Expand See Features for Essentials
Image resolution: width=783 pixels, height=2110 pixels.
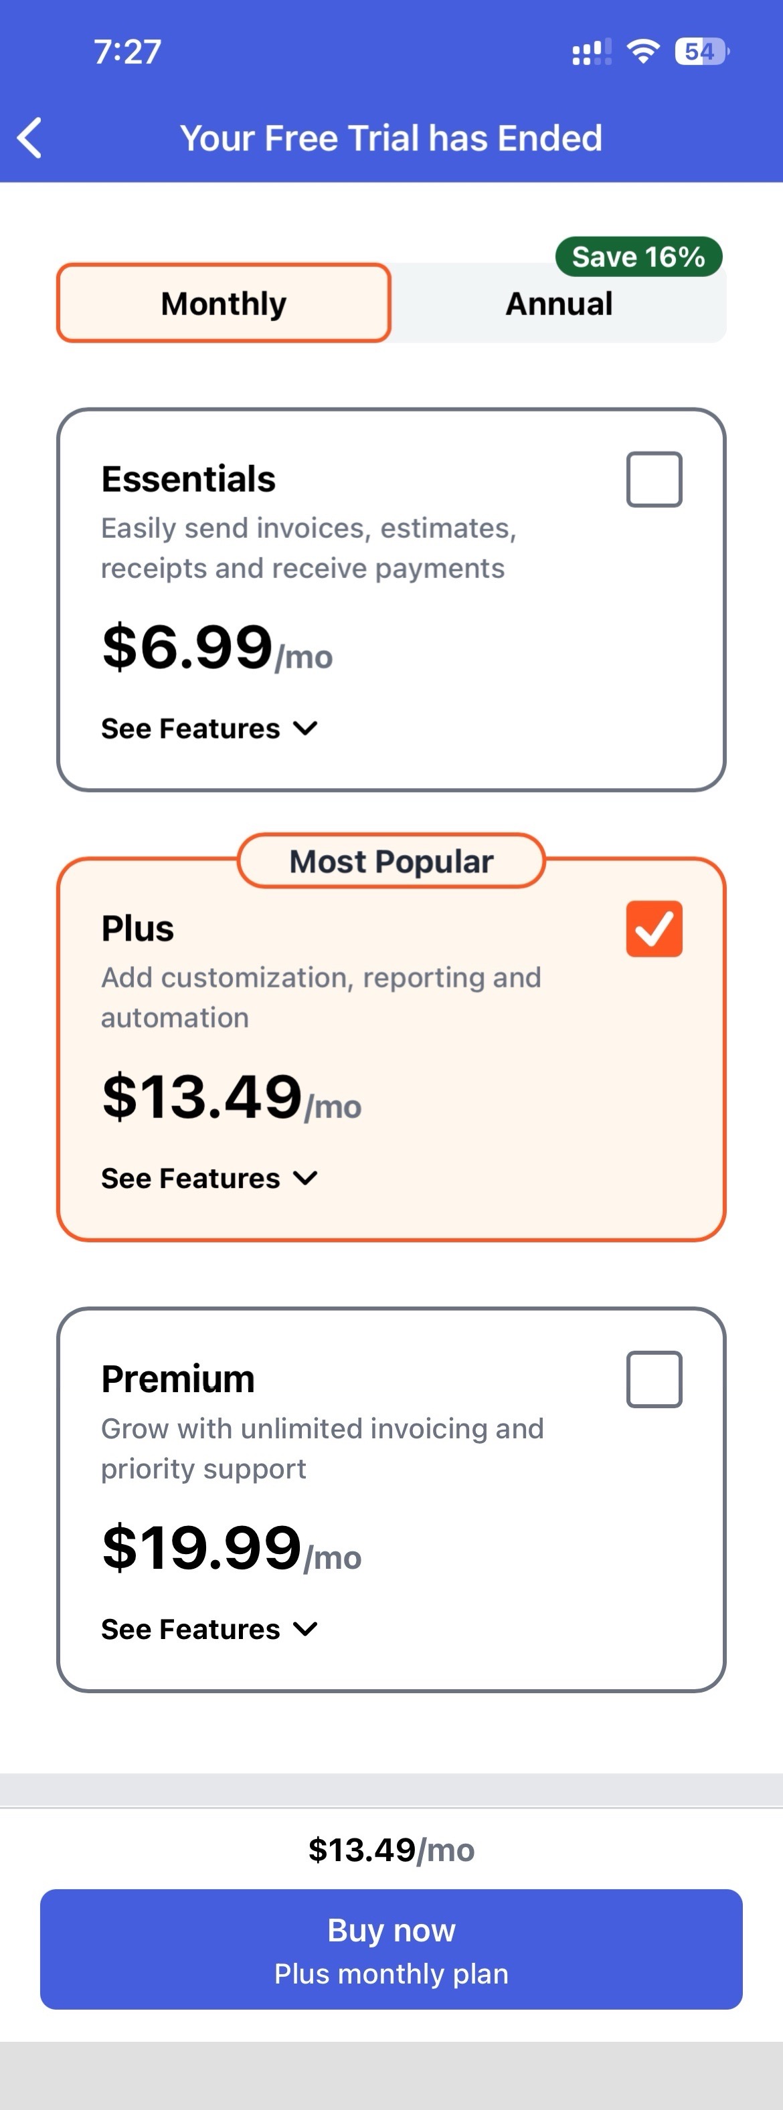209,728
